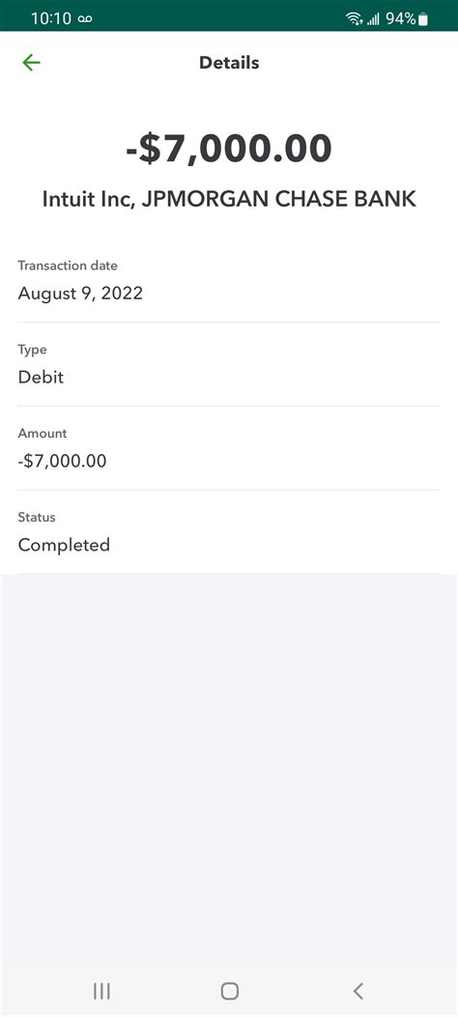Tap the large -$7,000.00 heading
Viewport: 458px width, 1017px height.
click(x=229, y=148)
